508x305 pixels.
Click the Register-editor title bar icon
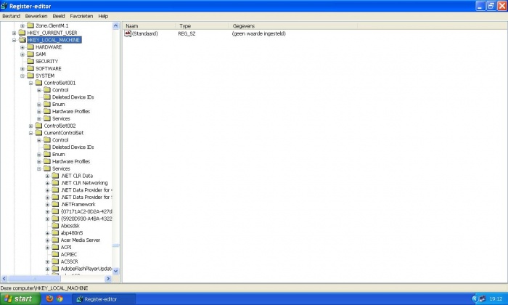coord(4,6)
